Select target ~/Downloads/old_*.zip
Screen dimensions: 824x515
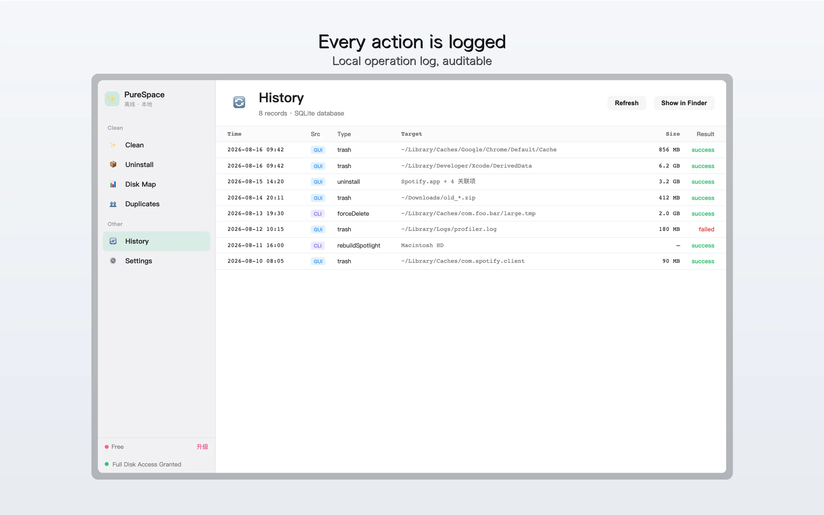point(438,198)
